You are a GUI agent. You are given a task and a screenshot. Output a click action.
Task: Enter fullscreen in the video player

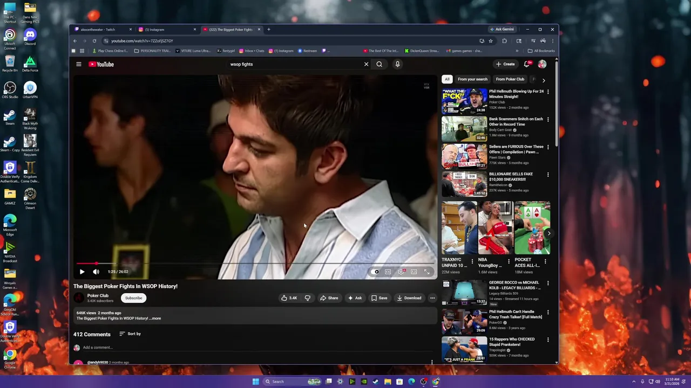tap(427, 272)
